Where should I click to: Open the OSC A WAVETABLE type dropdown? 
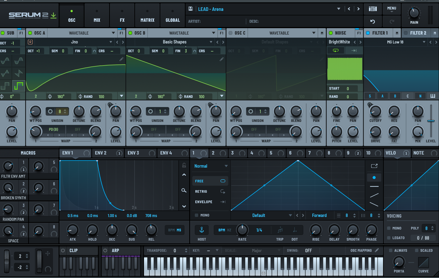113,33
